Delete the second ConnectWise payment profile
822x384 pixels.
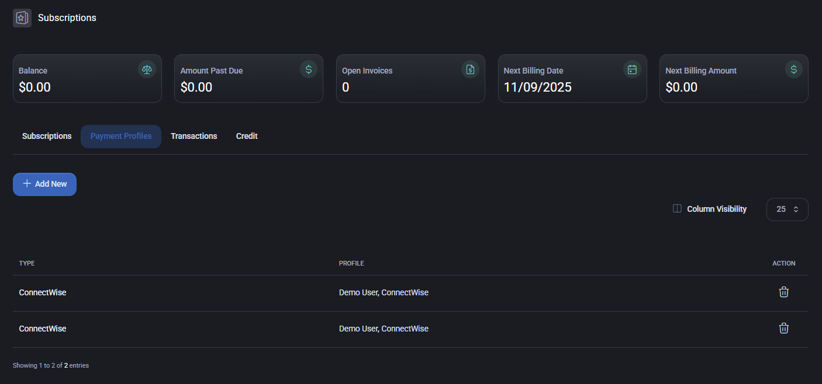point(783,329)
